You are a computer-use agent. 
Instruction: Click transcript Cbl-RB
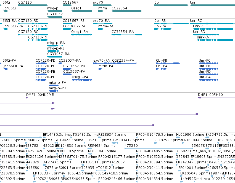point(171,23)
